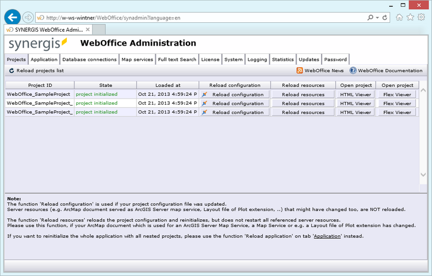Screen dimensions: 432x276
Task: Close the SYNERGIS WebOffice browser tab
Action: pos(87,29)
